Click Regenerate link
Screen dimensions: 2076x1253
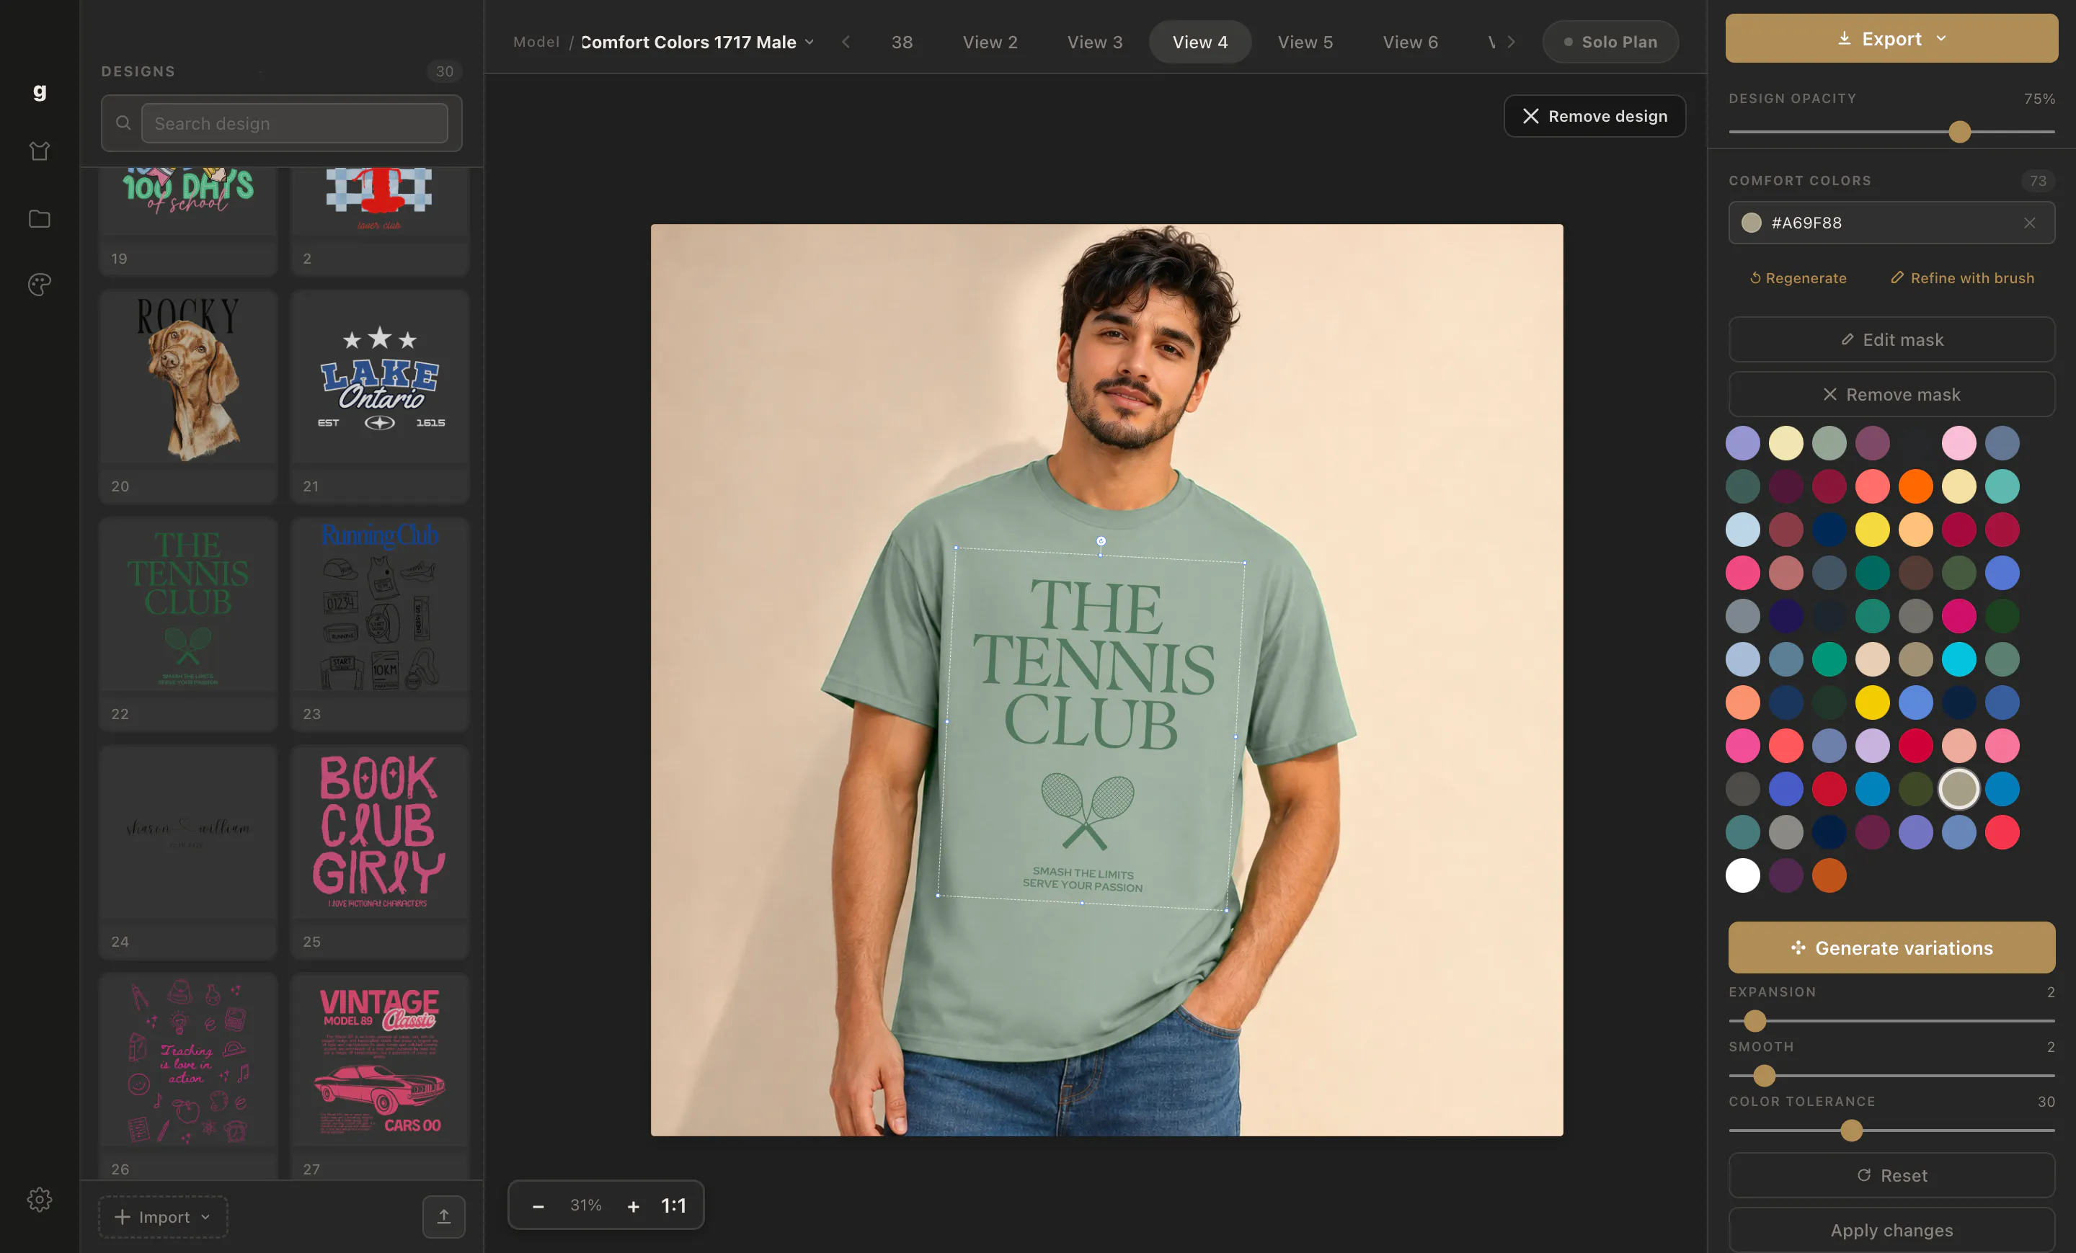point(1797,278)
